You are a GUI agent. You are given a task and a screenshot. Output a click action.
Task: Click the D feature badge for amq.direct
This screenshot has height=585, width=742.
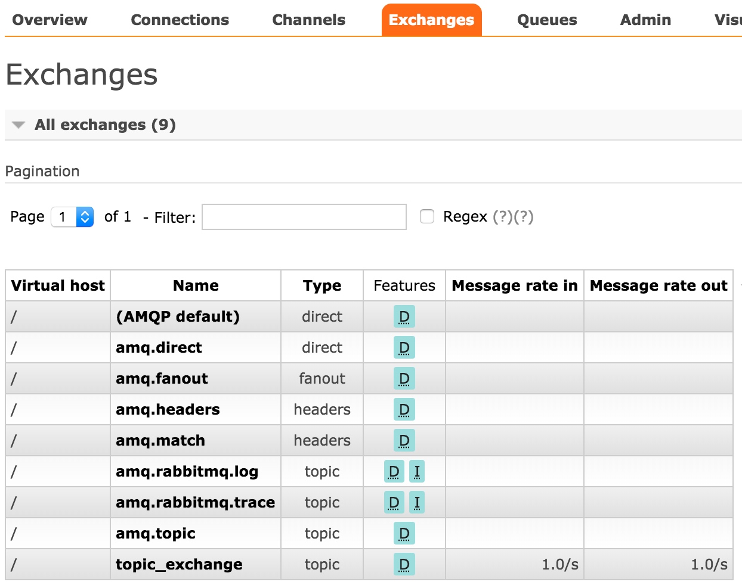(404, 347)
